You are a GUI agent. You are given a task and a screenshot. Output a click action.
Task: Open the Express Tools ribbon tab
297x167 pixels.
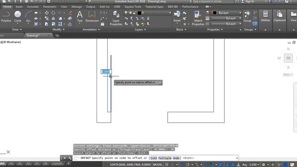click(133, 6)
